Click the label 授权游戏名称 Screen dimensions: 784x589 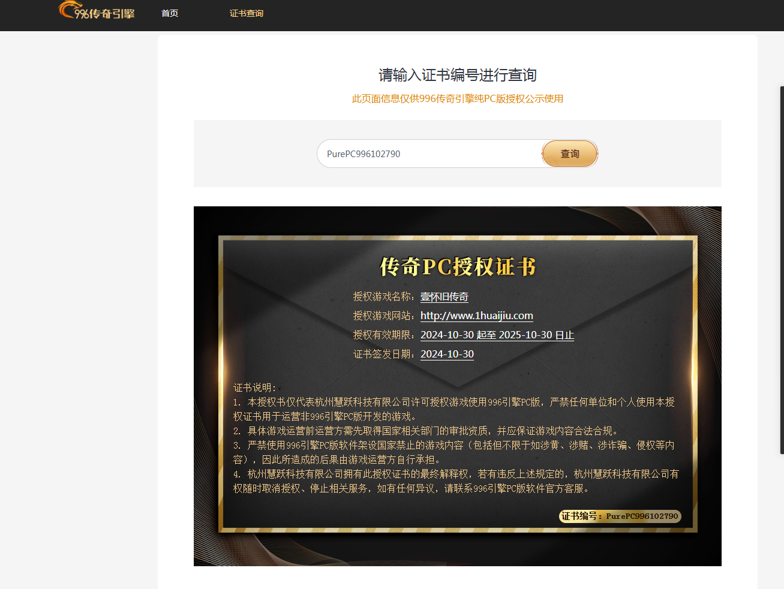coord(385,296)
